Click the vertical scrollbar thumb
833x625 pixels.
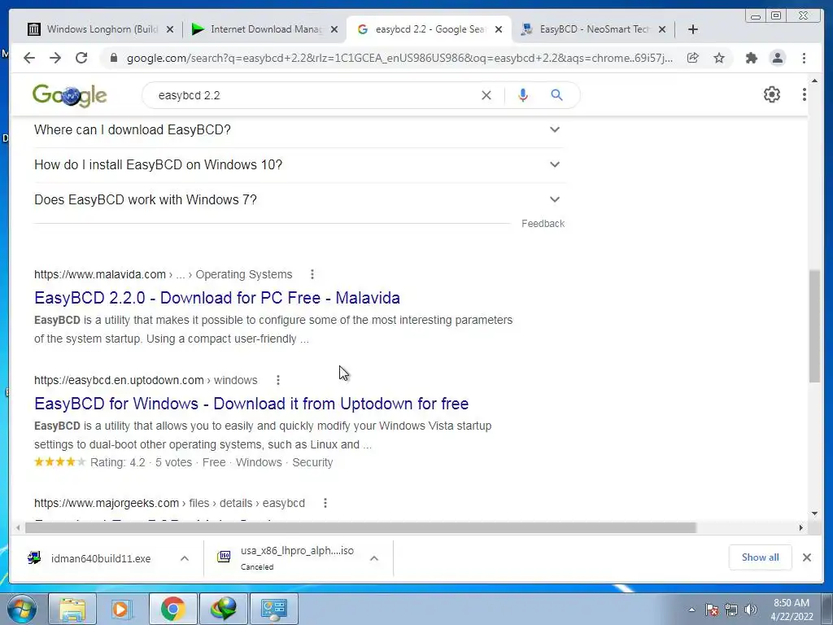(x=814, y=326)
